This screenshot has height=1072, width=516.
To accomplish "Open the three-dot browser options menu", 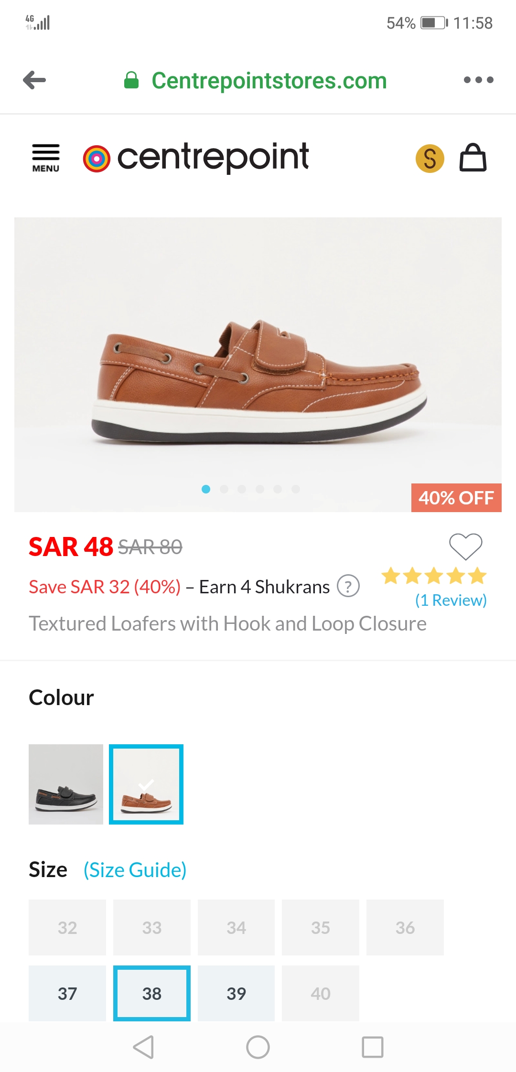I will (x=478, y=80).
